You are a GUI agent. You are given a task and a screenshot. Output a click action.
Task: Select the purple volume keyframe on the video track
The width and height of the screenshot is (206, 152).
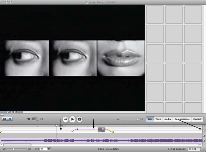77,129
